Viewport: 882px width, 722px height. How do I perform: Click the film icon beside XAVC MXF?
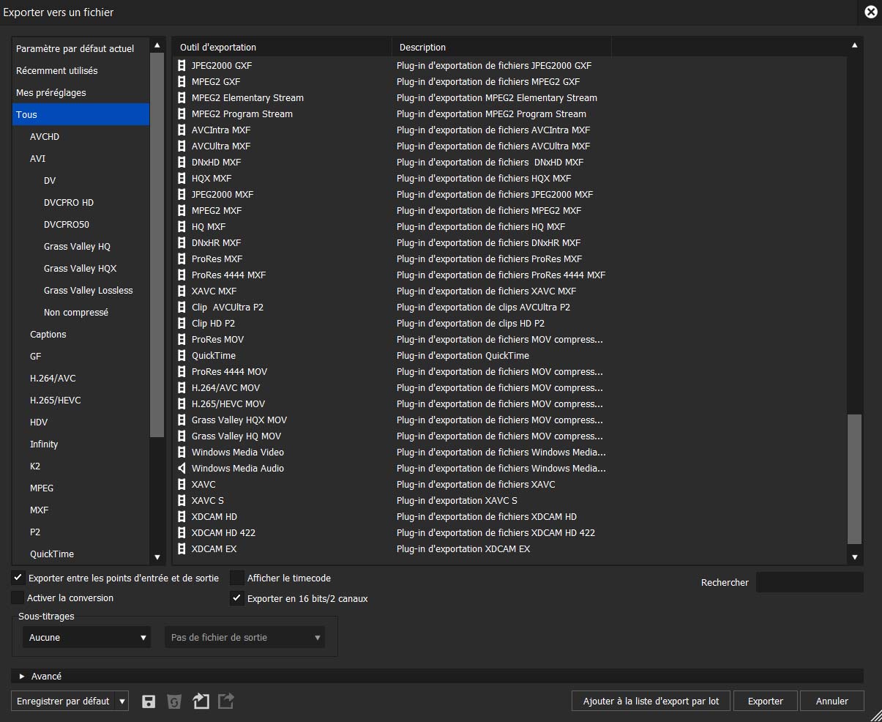pos(182,291)
